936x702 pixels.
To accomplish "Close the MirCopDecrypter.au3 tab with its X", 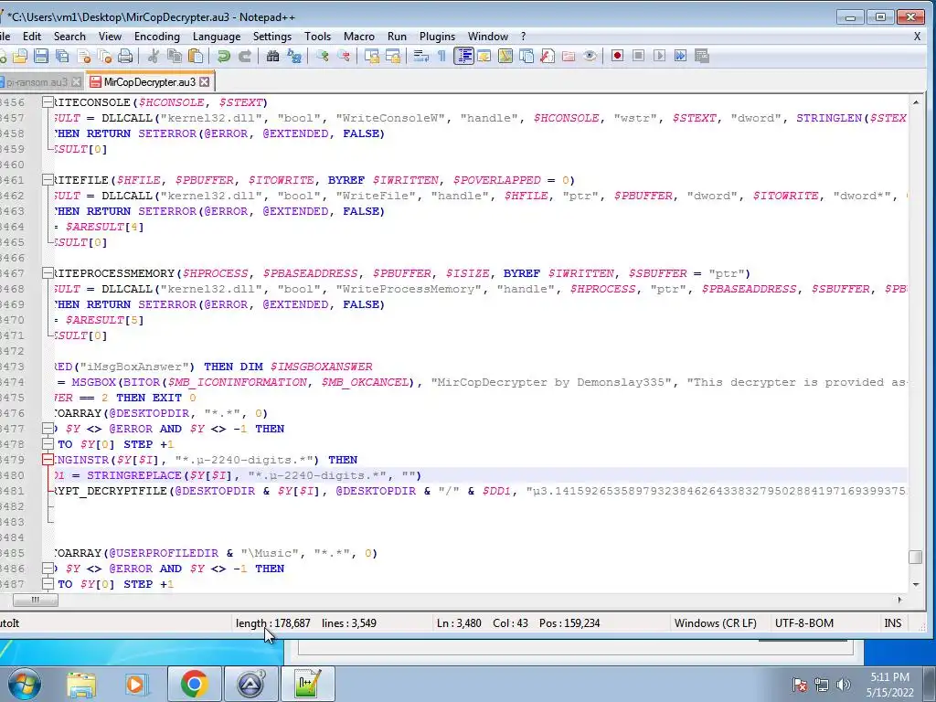I will coord(205,81).
